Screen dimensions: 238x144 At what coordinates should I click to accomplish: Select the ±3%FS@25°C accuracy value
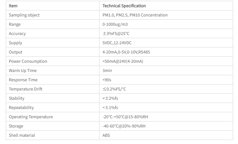(x=116, y=34)
